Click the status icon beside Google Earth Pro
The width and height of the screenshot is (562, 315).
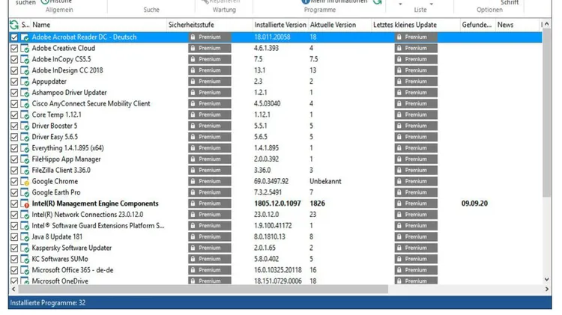pos(25,192)
